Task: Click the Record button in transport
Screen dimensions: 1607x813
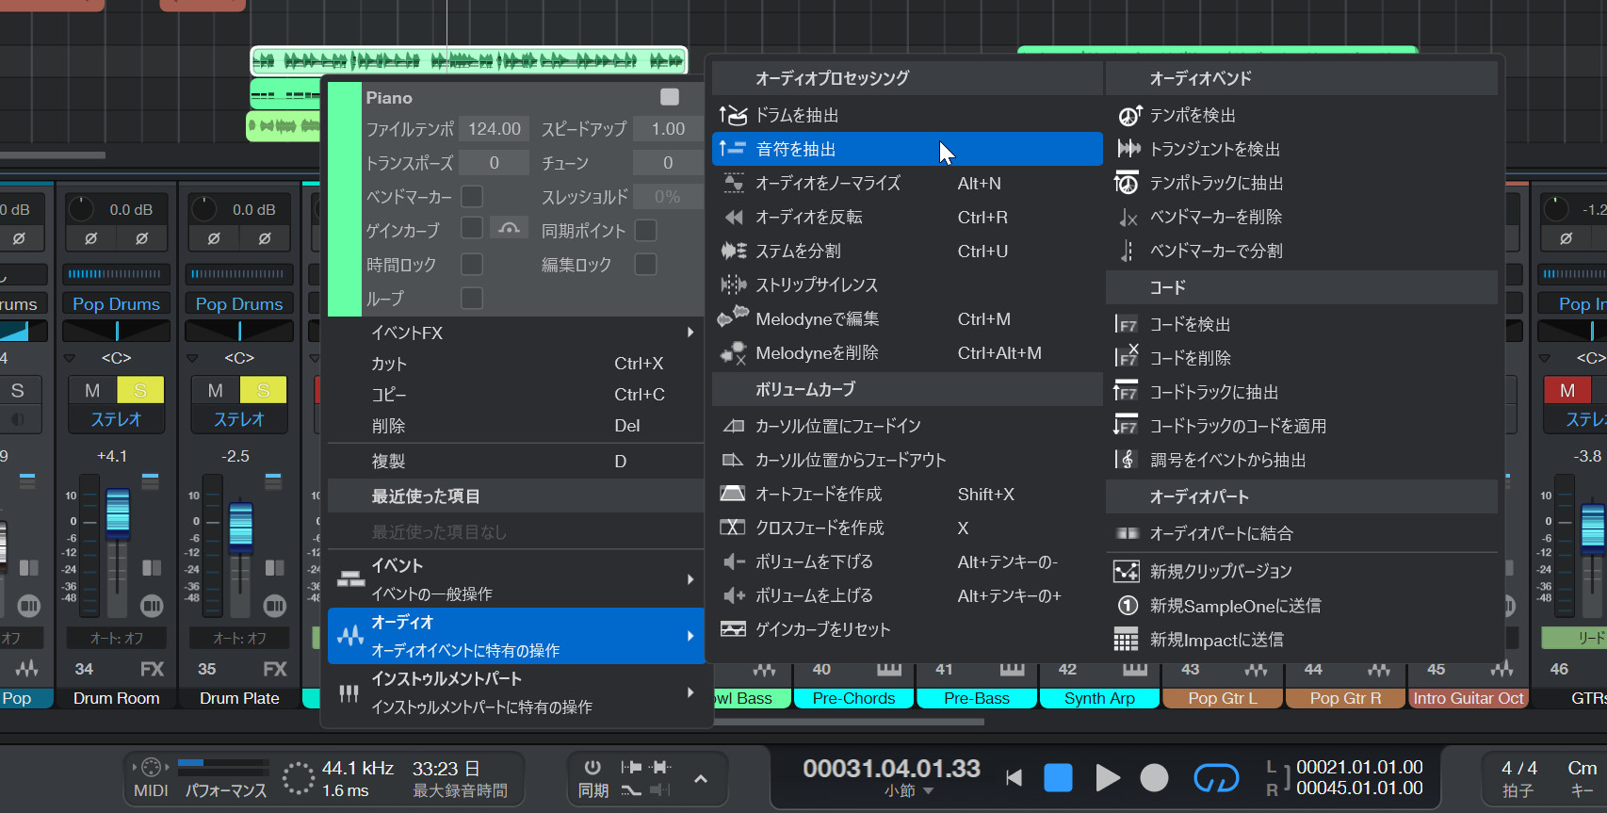Action: click(x=1154, y=778)
